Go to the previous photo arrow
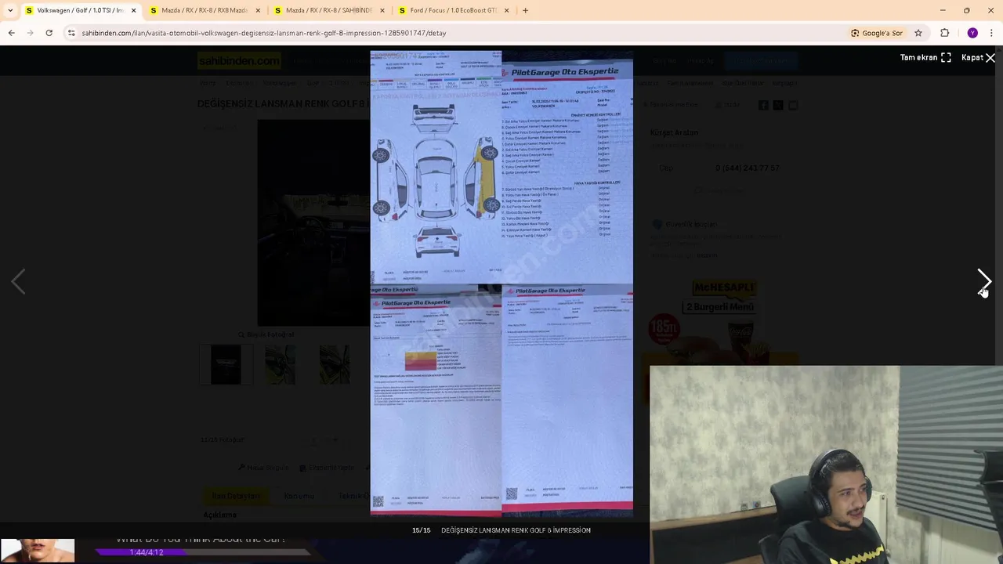The height and width of the screenshot is (564, 1003). click(18, 281)
